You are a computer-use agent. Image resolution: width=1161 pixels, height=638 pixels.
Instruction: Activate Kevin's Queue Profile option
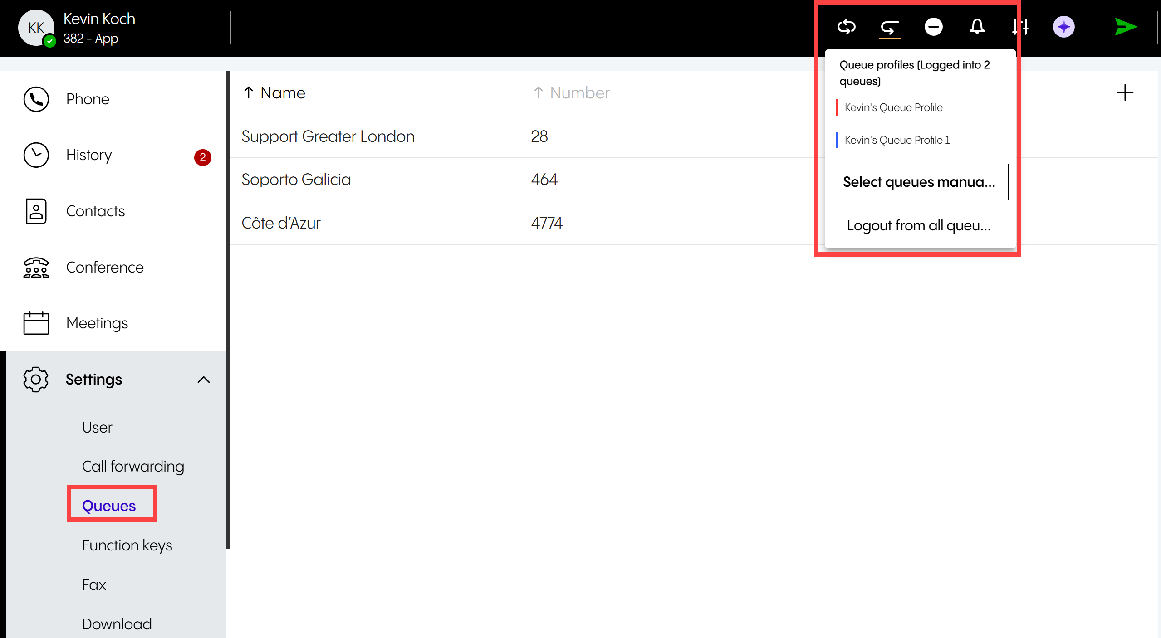pyautogui.click(x=893, y=107)
